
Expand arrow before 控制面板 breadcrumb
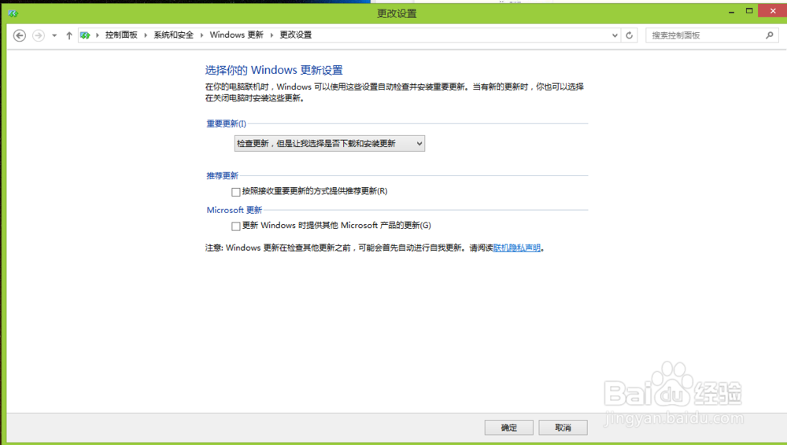coord(98,35)
